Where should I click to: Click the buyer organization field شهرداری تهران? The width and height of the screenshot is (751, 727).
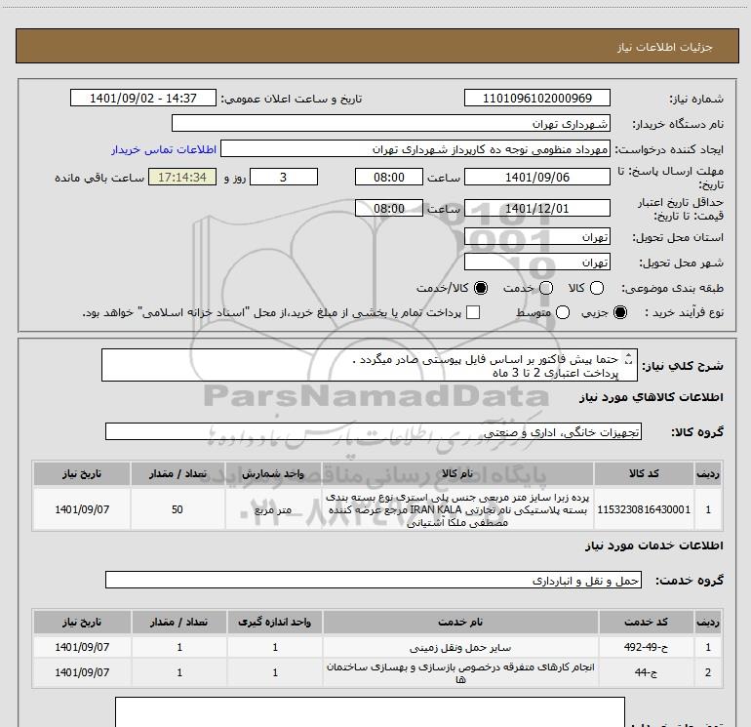(391, 124)
